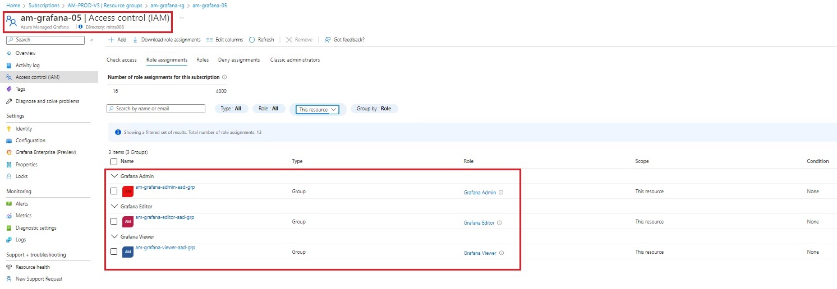Open the Logs icon
Screen dimensions: 837x289
coord(9,240)
